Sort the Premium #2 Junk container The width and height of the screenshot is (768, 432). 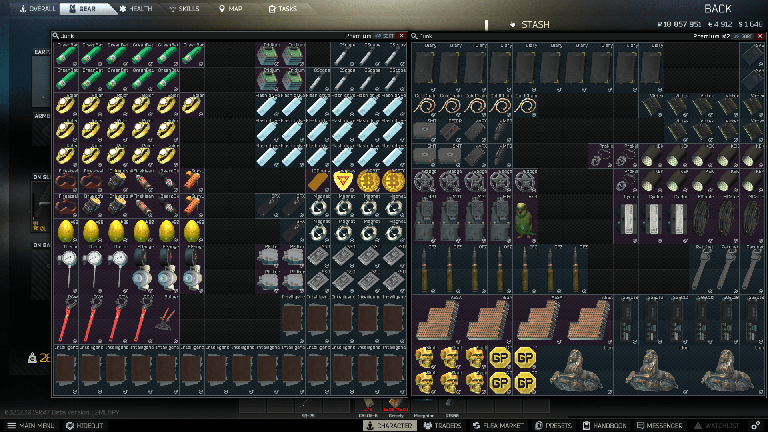(x=743, y=36)
